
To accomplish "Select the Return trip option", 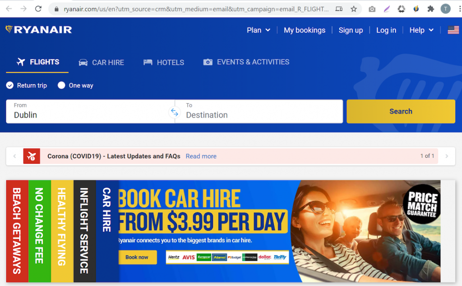I will pyautogui.click(x=9, y=85).
